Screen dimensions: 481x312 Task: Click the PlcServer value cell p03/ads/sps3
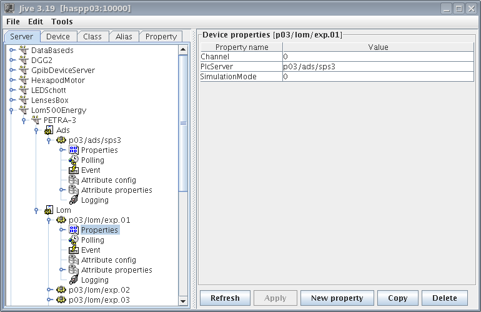click(378, 67)
